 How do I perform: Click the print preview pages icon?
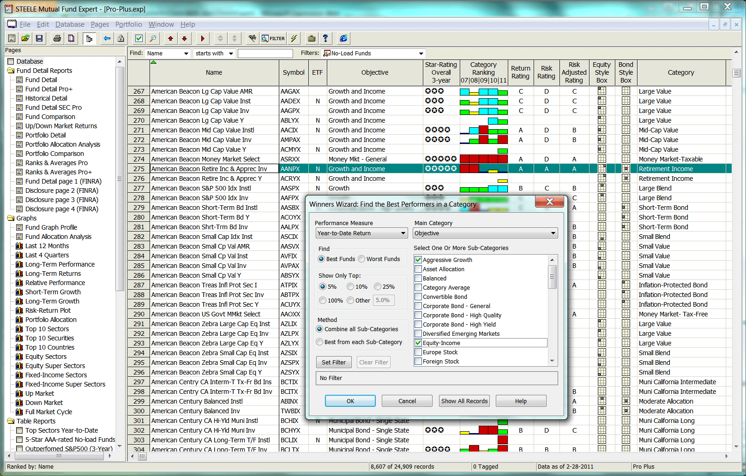pyautogui.click(x=71, y=38)
